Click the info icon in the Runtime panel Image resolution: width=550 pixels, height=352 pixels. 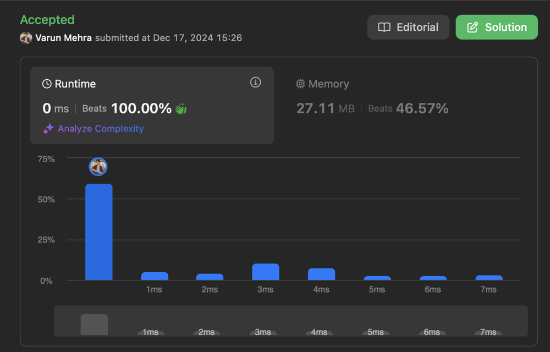click(255, 82)
